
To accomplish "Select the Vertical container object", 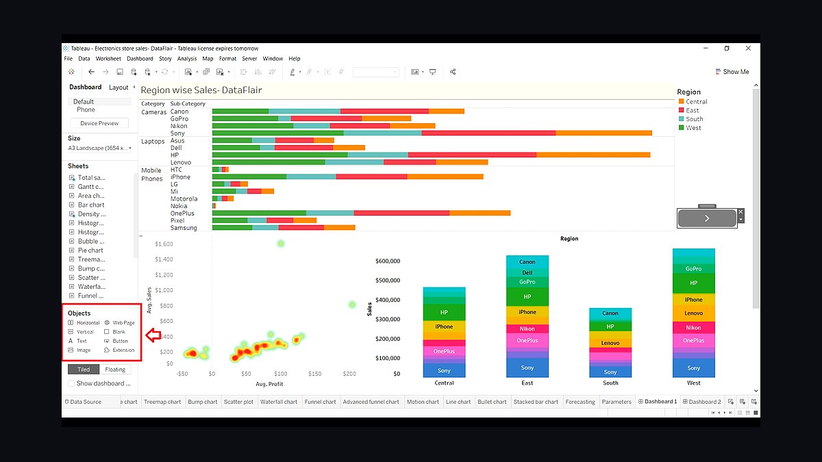I will click(81, 332).
